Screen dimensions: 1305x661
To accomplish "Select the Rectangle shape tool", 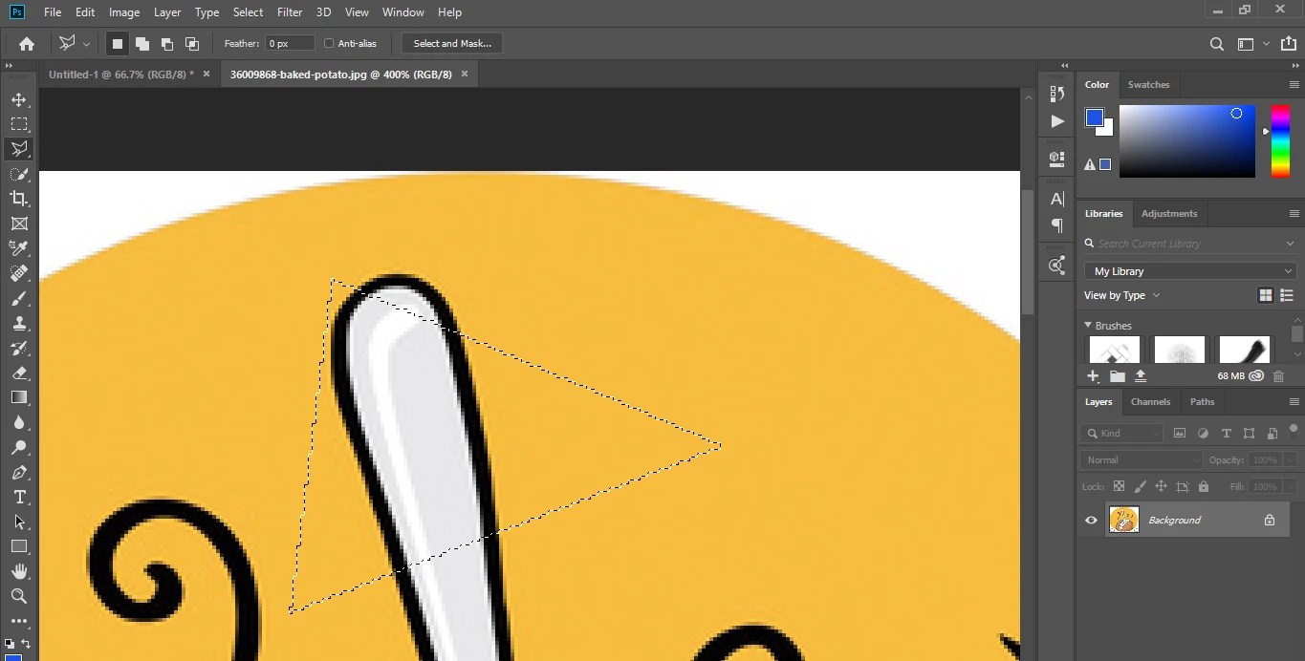I will (19, 546).
